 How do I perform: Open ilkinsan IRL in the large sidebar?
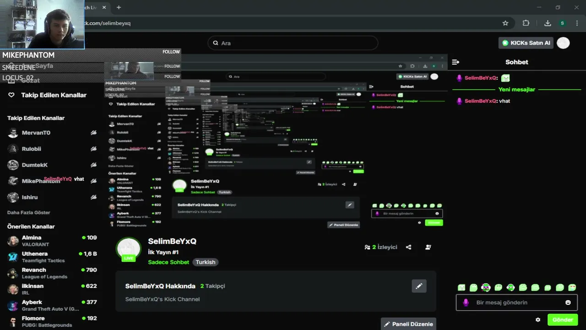point(52,289)
